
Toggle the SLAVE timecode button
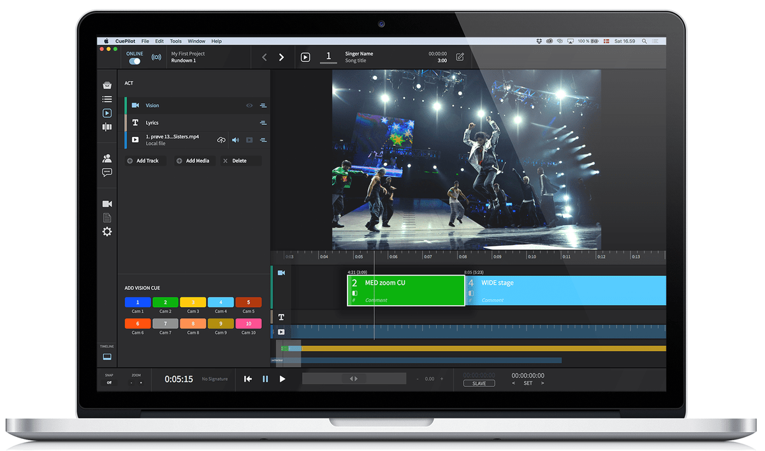pyautogui.click(x=479, y=383)
